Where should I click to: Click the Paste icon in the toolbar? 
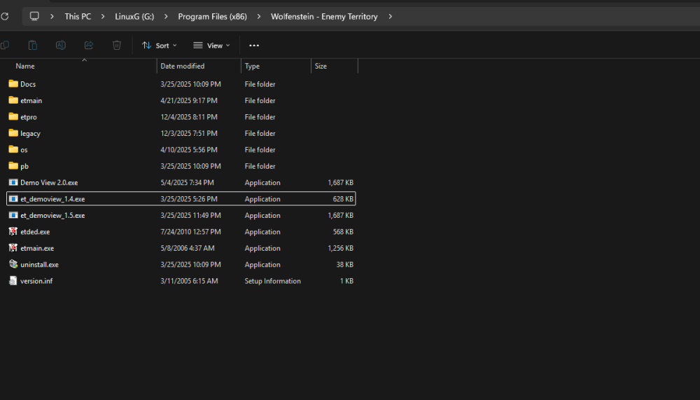pos(33,45)
